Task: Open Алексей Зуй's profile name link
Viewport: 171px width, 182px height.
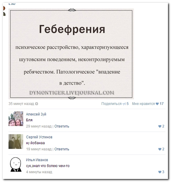Action: 36,114
